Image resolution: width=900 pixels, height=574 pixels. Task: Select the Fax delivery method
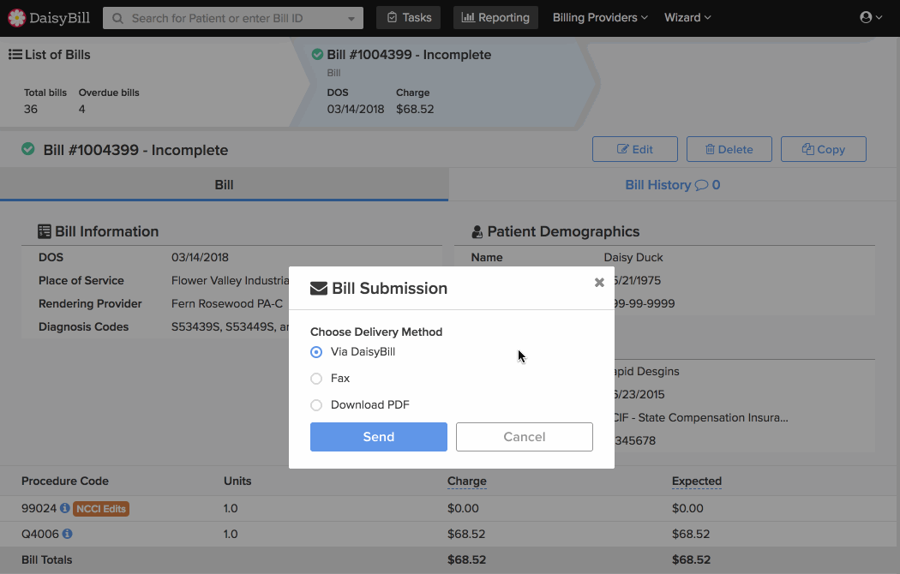(316, 379)
